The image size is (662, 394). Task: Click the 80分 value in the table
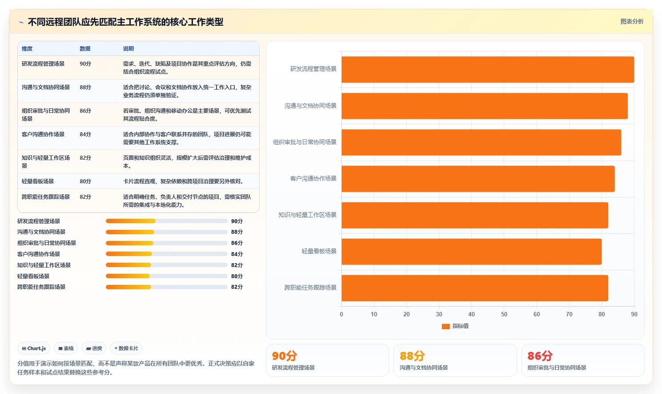pyautogui.click(x=85, y=181)
